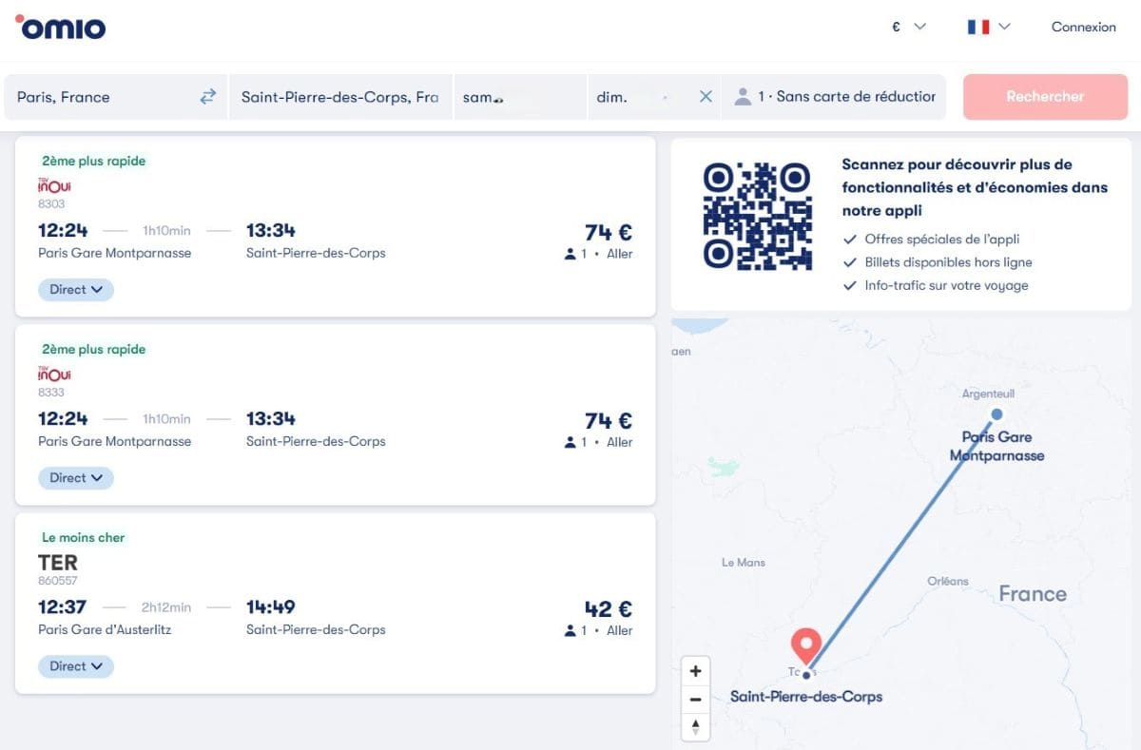Click the 14:49 arrival time

tap(271, 606)
